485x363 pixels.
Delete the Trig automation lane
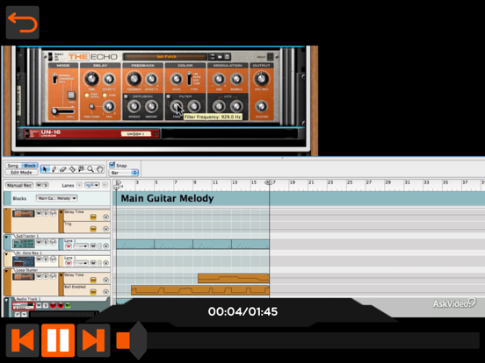pyautogui.click(x=105, y=229)
